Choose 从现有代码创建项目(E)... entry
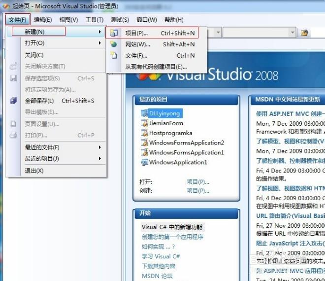Screen dimensions: 325x281 pyautogui.click(x=156, y=67)
